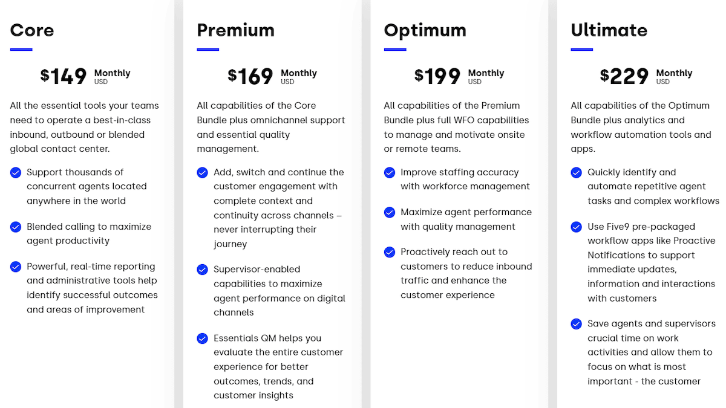Click the $149 Core price
This screenshot has width=726, height=408.
pyautogui.click(x=64, y=77)
